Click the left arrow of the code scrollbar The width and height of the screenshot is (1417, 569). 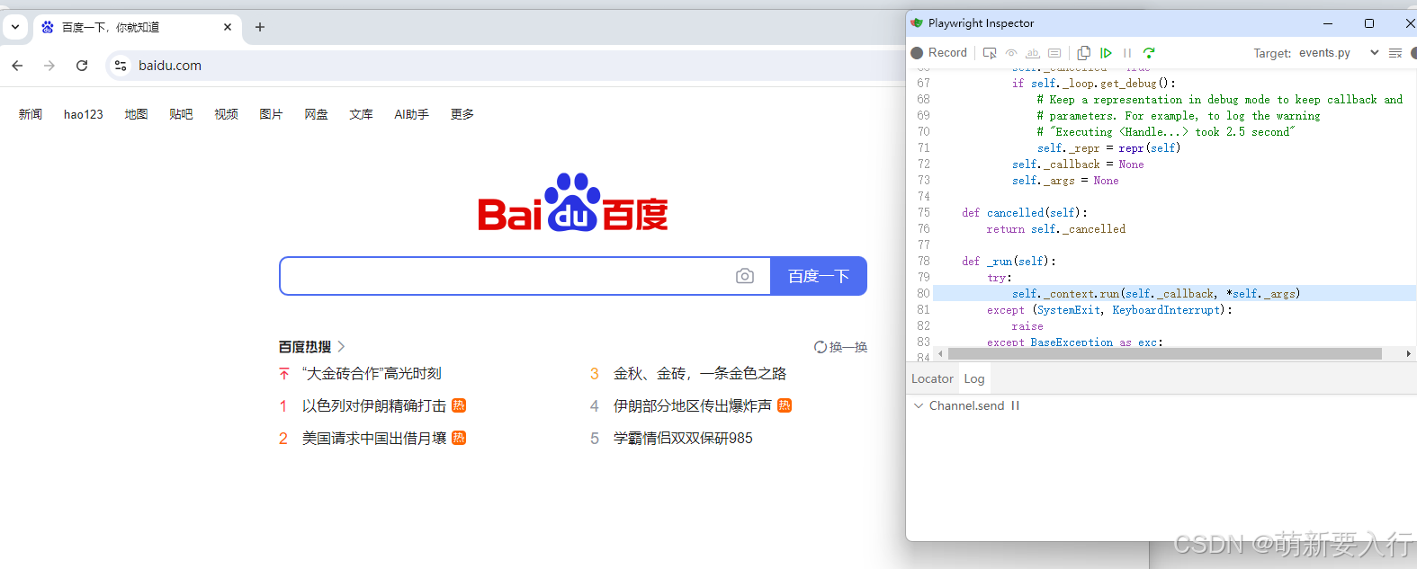[x=941, y=354]
